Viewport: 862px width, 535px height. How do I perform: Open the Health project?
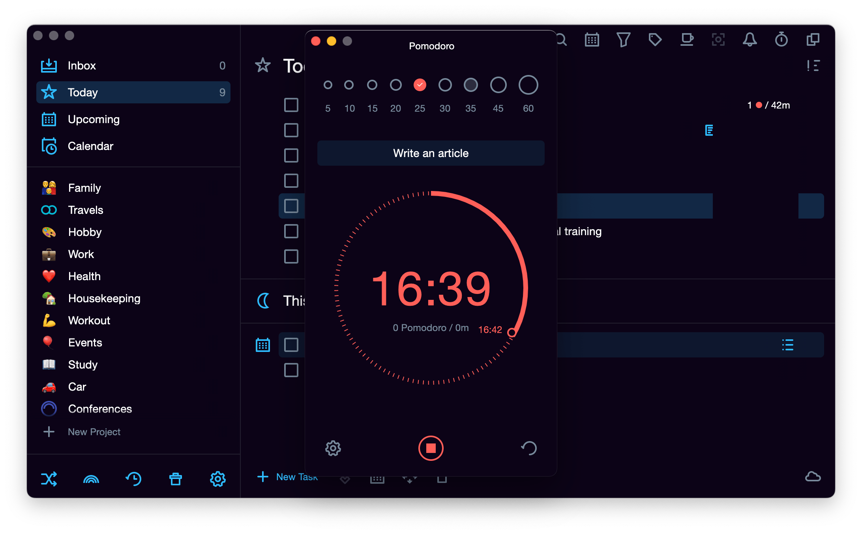[x=133, y=276]
